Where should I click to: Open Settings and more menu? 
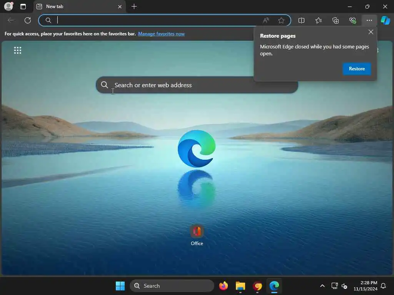pyautogui.click(x=369, y=20)
